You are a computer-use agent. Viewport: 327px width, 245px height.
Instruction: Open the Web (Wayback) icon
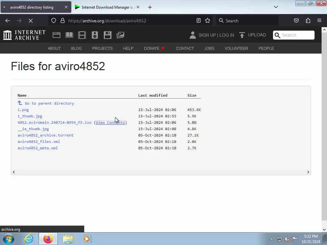(x=57, y=35)
